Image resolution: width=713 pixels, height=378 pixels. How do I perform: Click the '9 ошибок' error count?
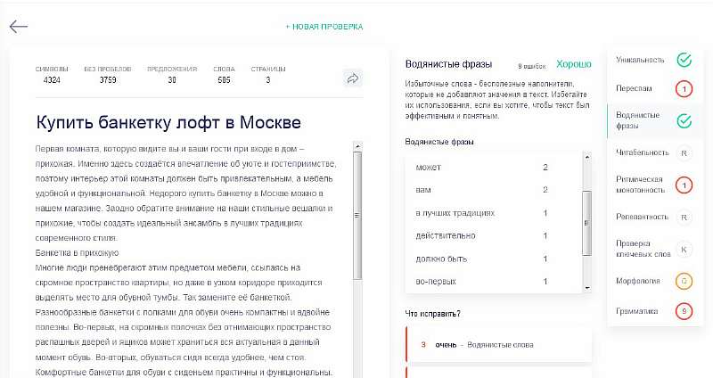[x=531, y=66]
